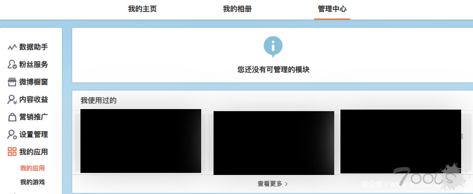The image size is (473, 194).
Task: Click the 内容收益 yen person icon
Action: tap(12, 99)
